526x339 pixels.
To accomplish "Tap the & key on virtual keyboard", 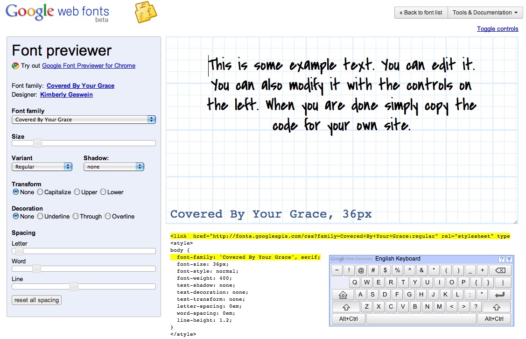I will tap(421, 270).
